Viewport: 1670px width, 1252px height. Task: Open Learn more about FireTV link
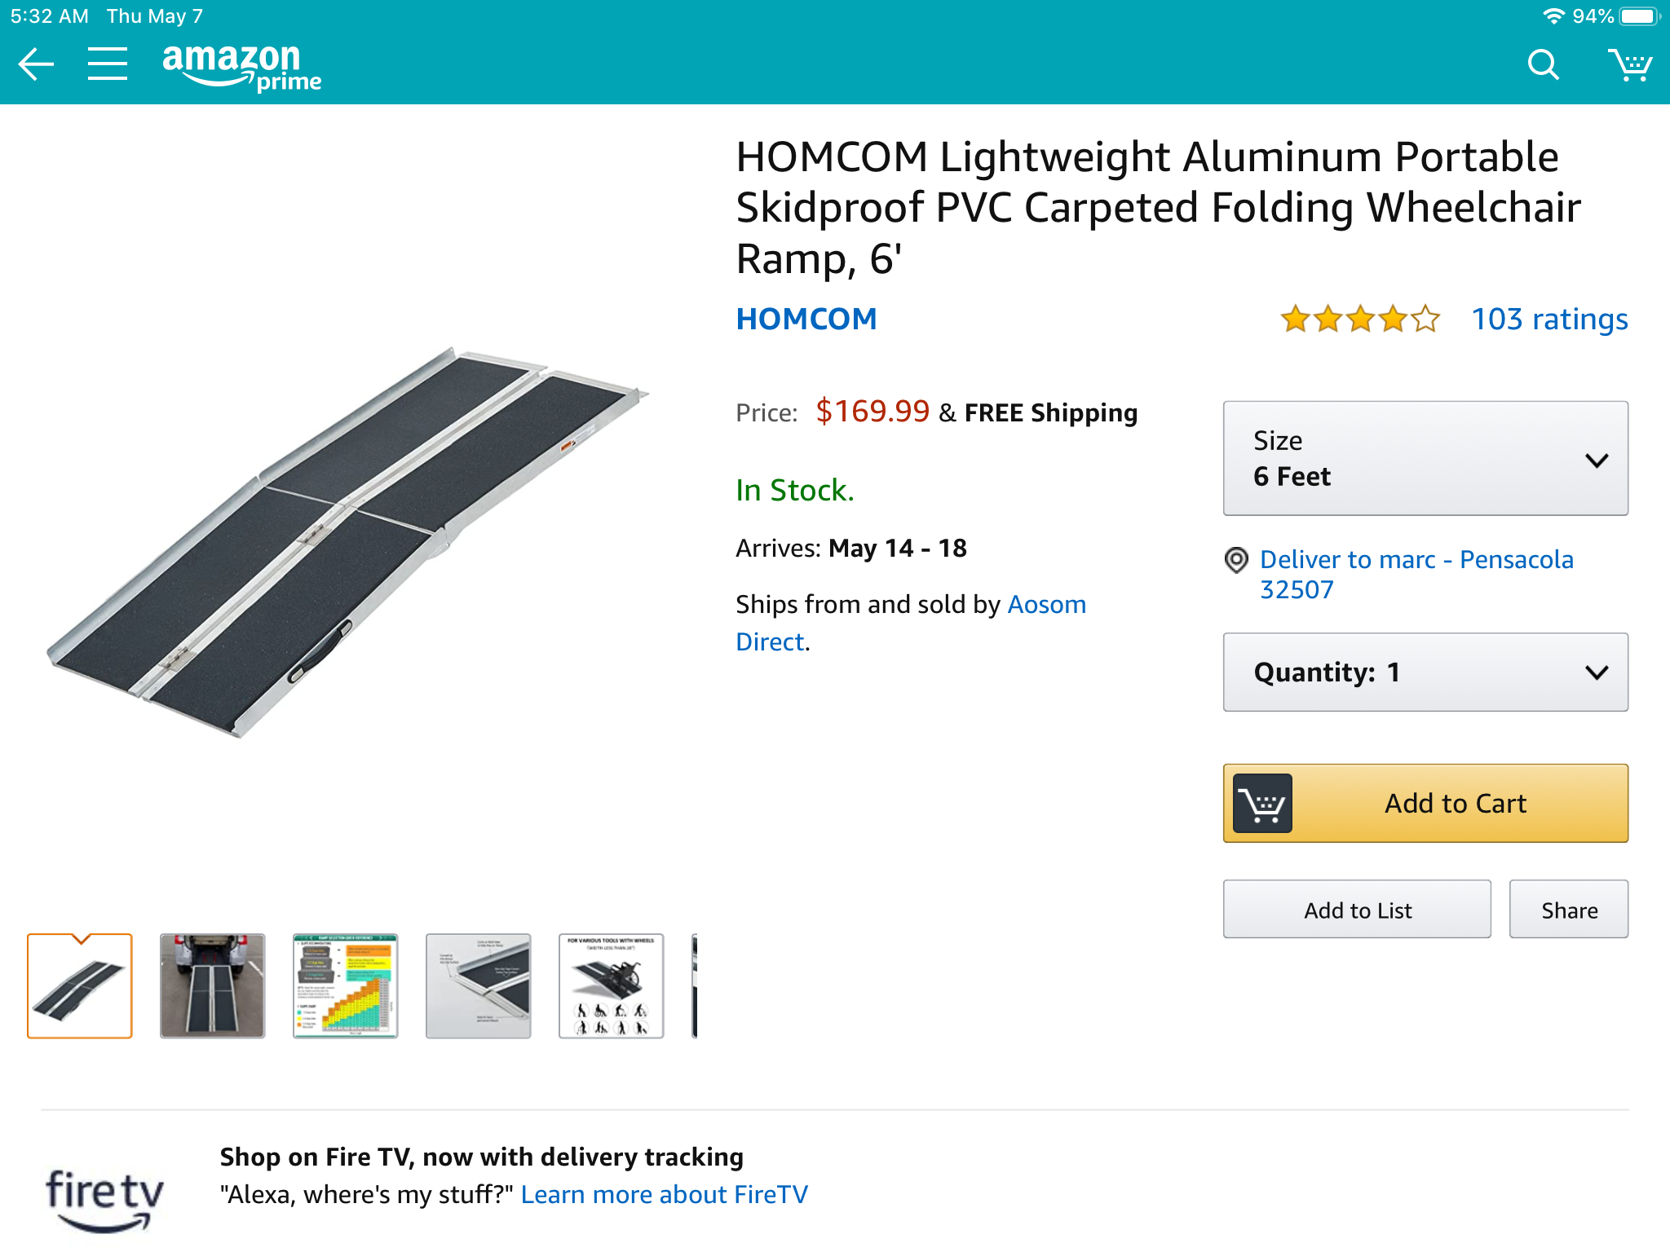coord(664,1195)
